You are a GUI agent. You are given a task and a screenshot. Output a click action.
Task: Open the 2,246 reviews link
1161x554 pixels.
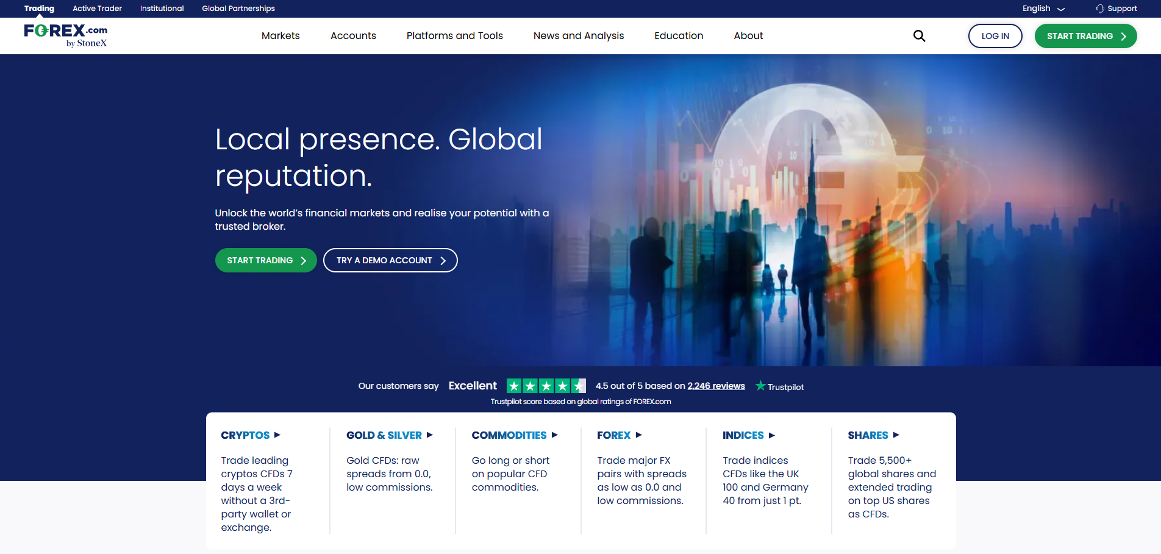pos(716,386)
